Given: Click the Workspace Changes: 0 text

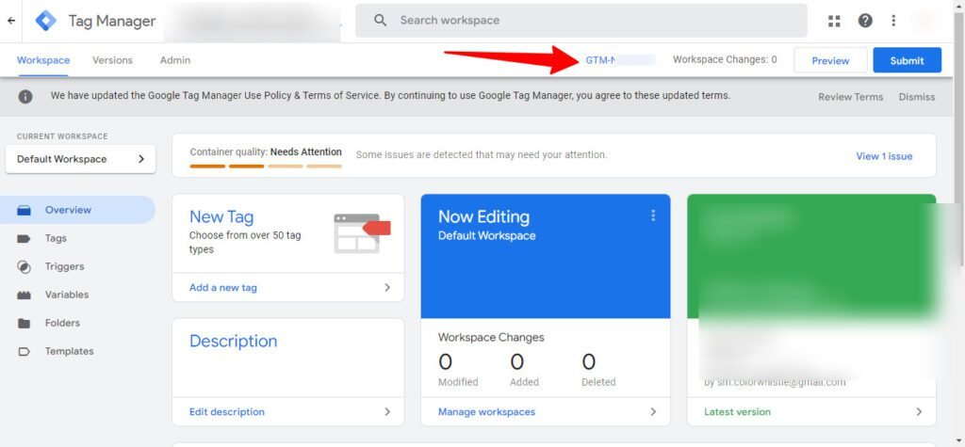Looking at the screenshot, I should click(725, 59).
